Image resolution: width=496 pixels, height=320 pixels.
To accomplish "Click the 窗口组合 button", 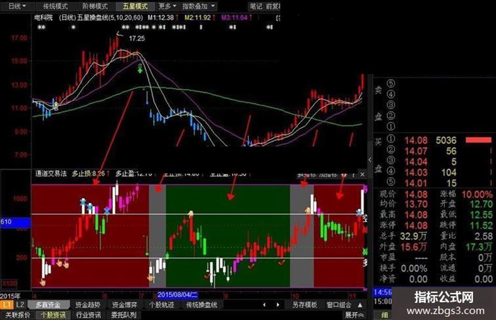I will [339, 305].
